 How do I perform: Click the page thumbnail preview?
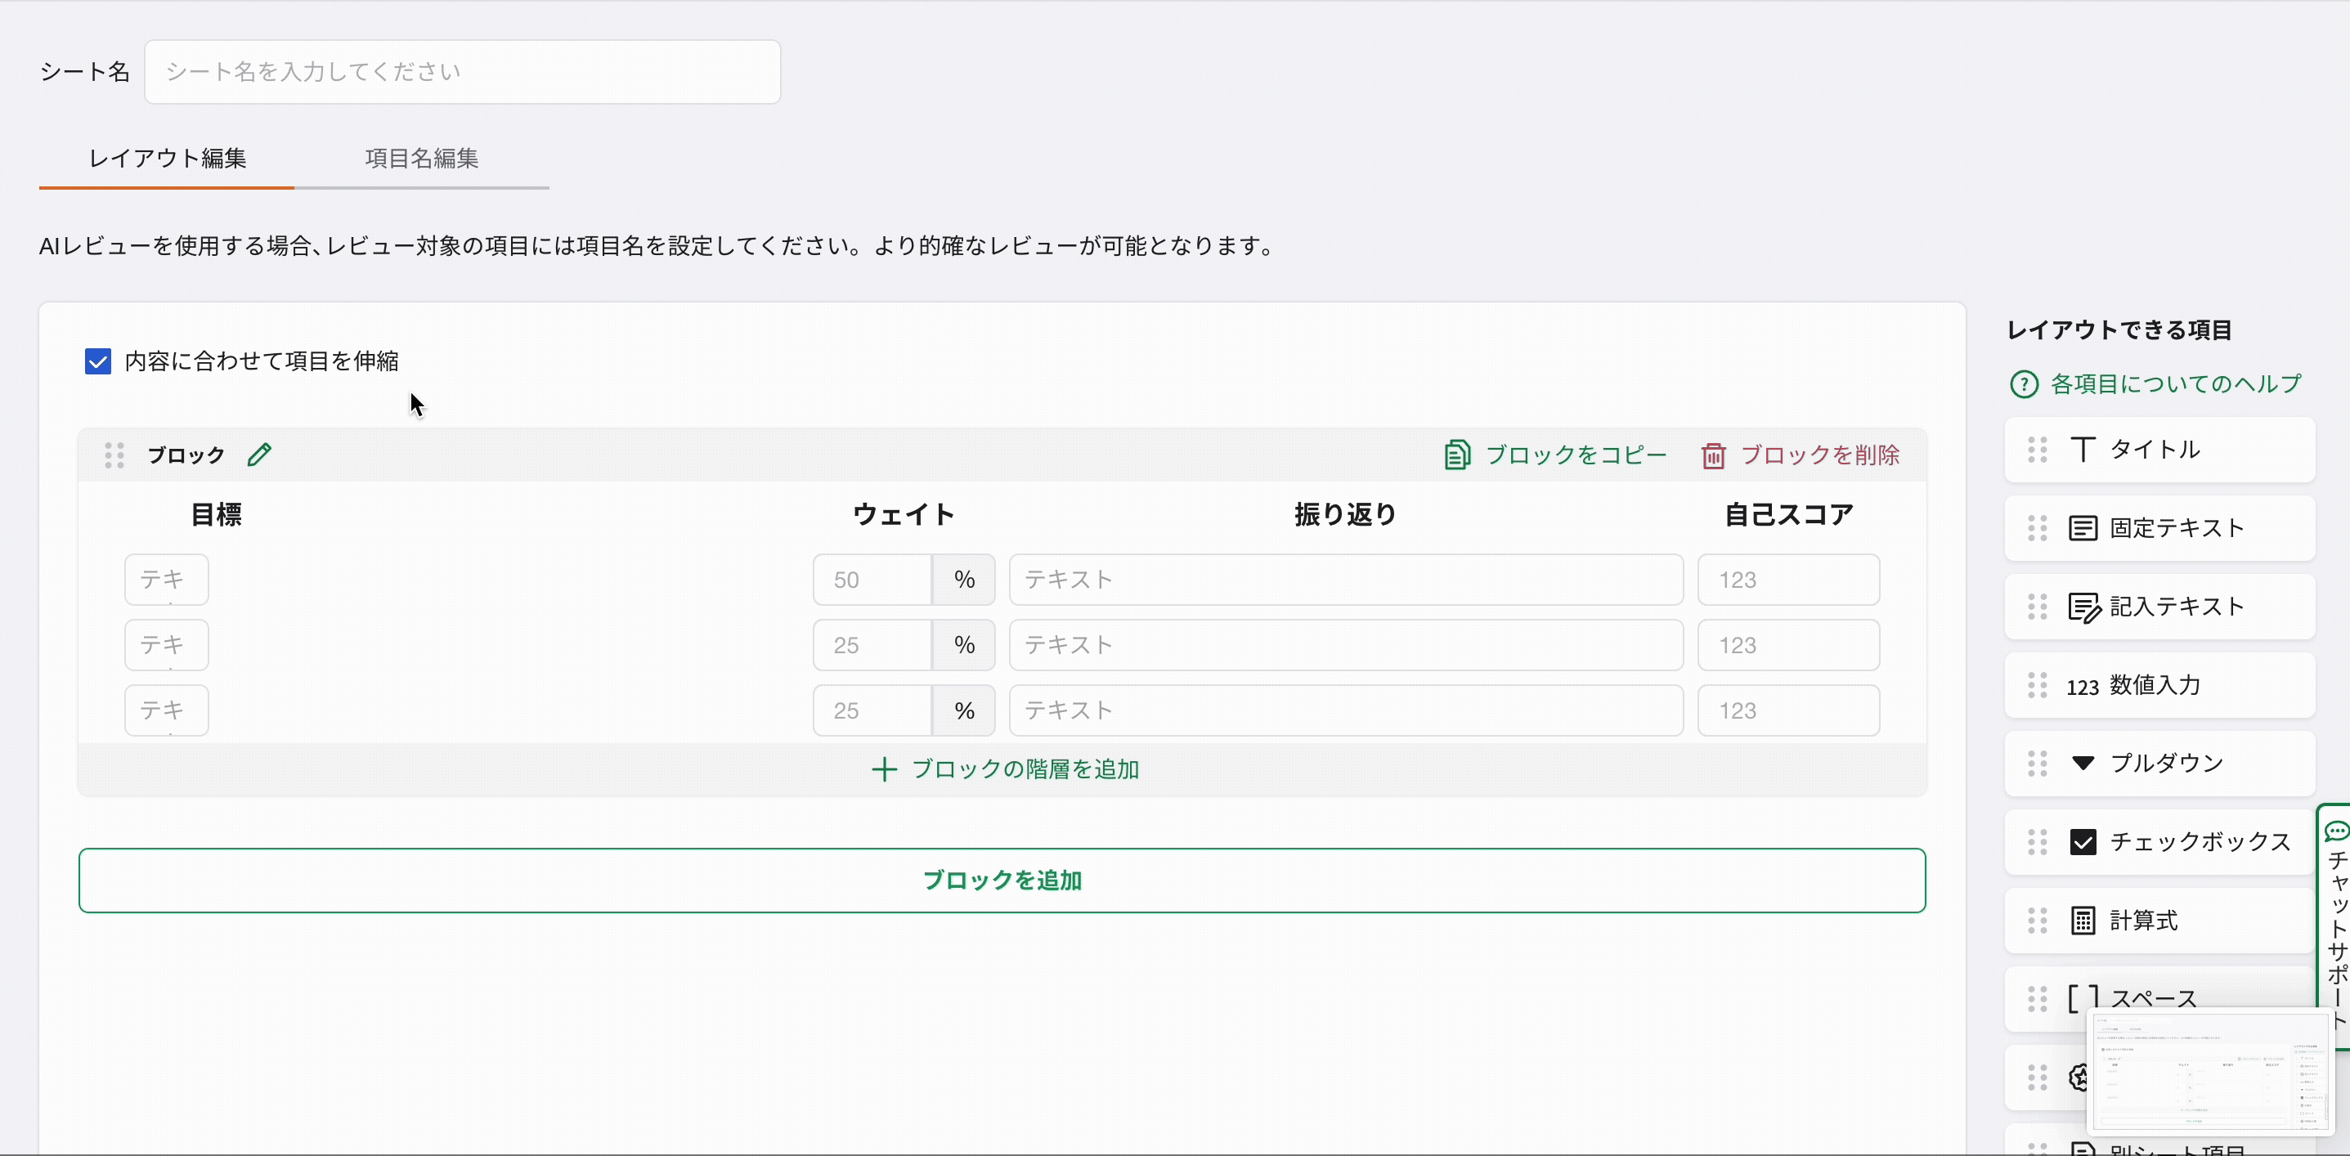point(2209,1071)
